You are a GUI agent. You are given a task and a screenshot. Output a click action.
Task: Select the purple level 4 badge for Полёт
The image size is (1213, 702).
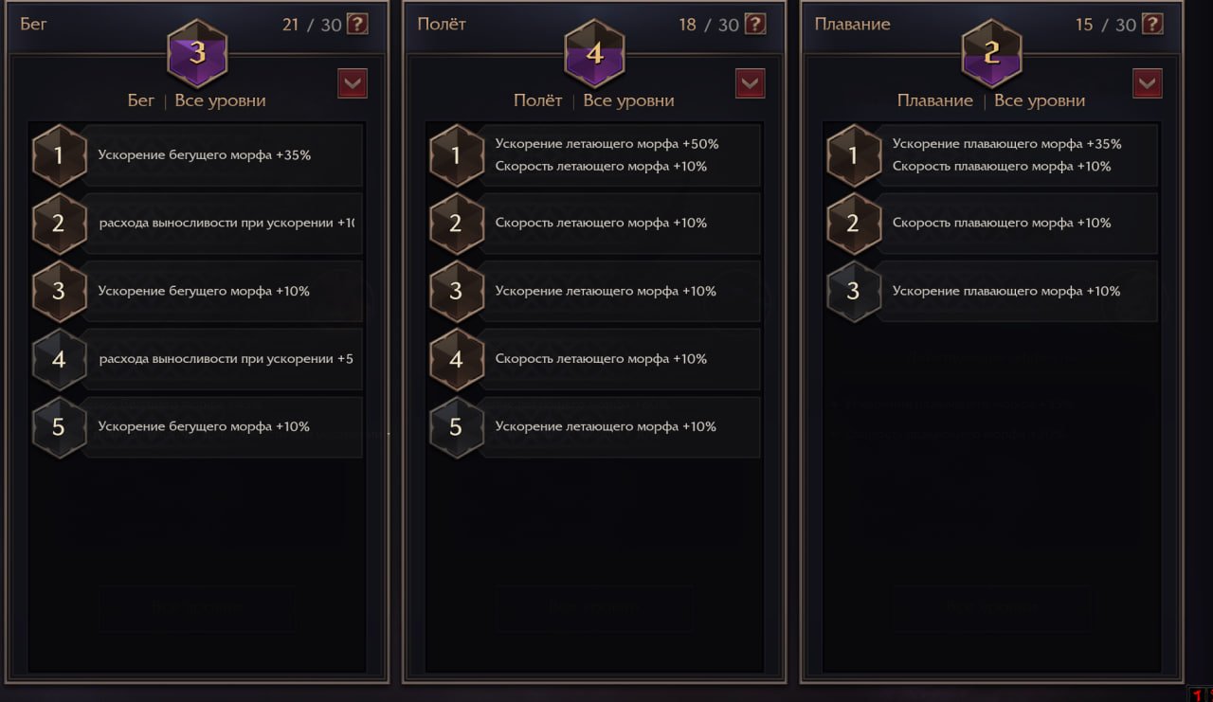[x=594, y=53]
